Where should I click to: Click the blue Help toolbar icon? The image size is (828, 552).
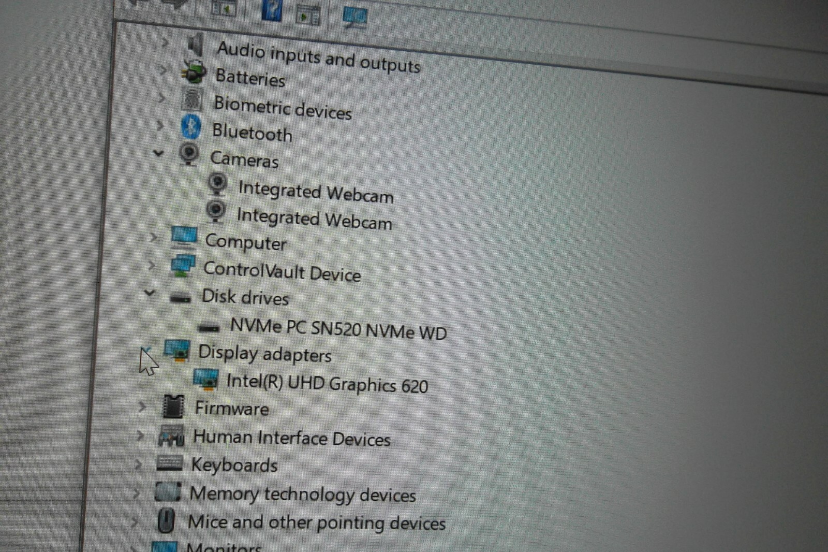pos(271,10)
